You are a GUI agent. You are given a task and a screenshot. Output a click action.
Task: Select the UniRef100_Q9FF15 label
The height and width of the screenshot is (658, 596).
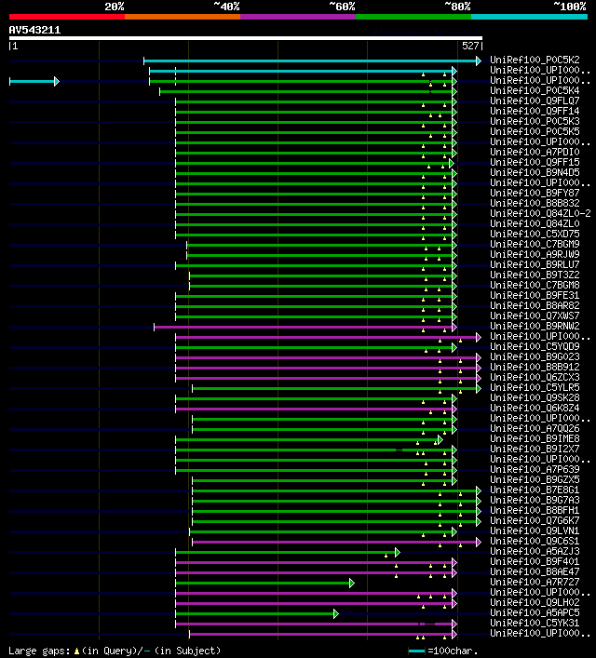point(535,162)
